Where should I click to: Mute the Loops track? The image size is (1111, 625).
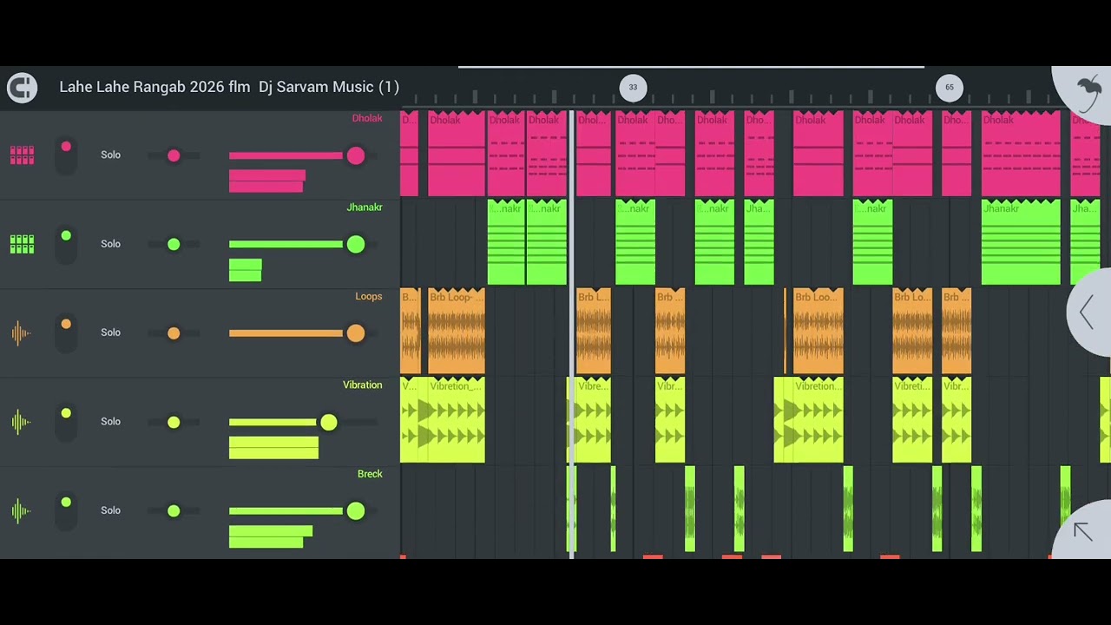point(66,332)
